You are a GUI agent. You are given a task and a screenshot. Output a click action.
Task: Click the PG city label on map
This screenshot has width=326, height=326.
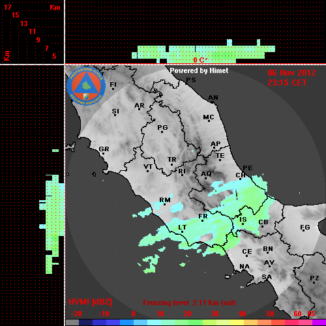click(x=162, y=127)
